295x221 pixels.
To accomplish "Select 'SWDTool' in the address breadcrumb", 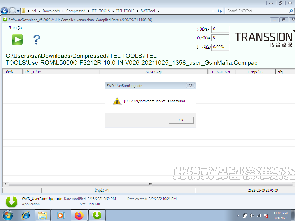I will (x=148, y=11).
